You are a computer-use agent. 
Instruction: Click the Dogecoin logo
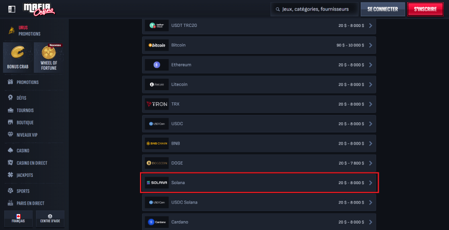pyautogui.click(x=157, y=163)
